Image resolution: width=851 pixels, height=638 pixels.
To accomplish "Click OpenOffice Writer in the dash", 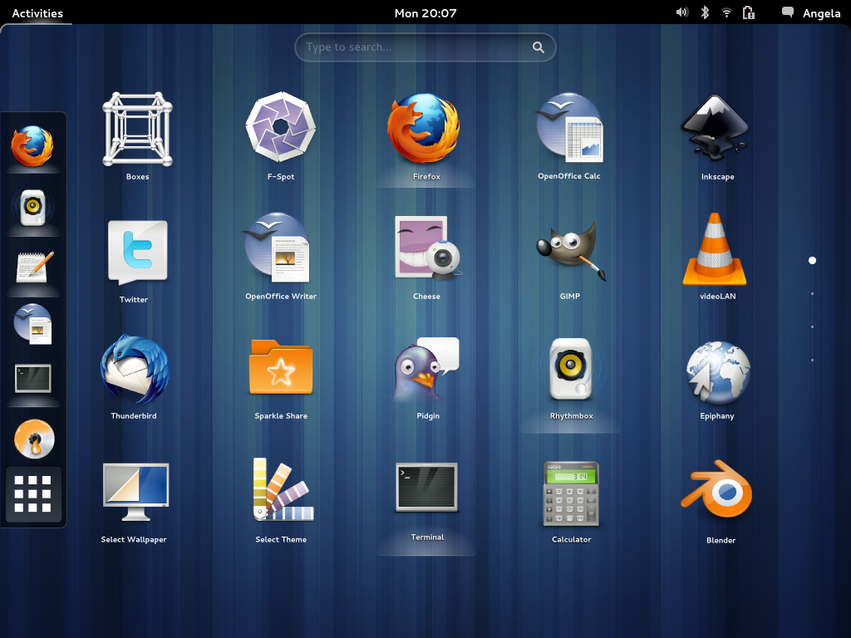I will 33,323.
